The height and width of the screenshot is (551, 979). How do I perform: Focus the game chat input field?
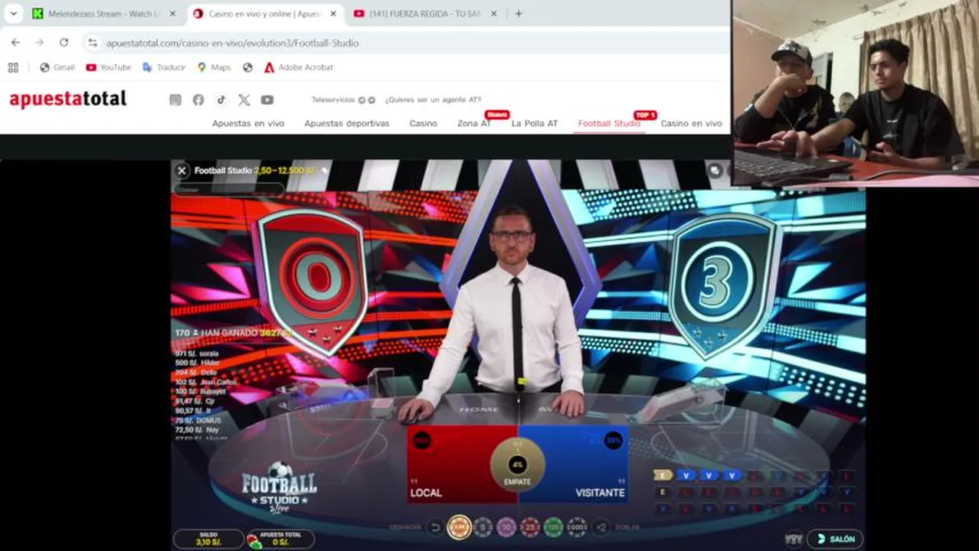coord(228,189)
